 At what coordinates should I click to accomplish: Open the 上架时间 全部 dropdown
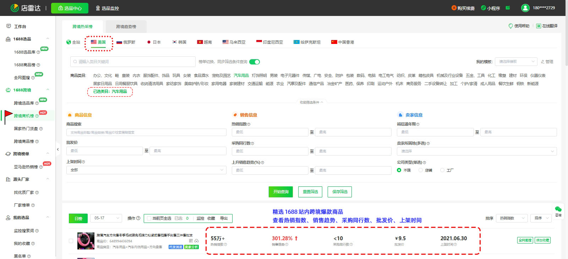click(x=146, y=170)
